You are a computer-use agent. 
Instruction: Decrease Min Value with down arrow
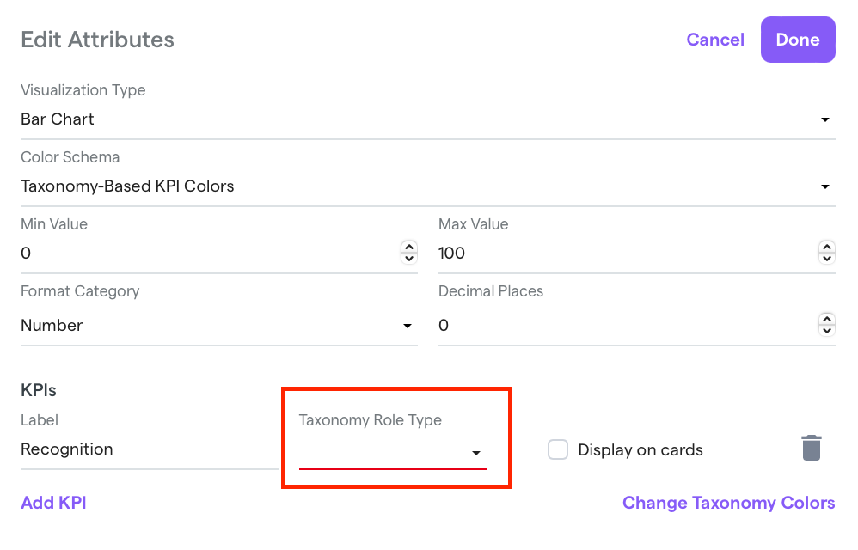click(408, 258)
